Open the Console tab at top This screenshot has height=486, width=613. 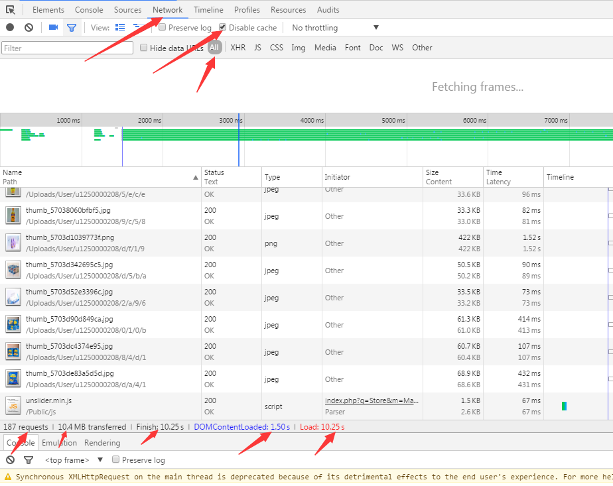89,10
